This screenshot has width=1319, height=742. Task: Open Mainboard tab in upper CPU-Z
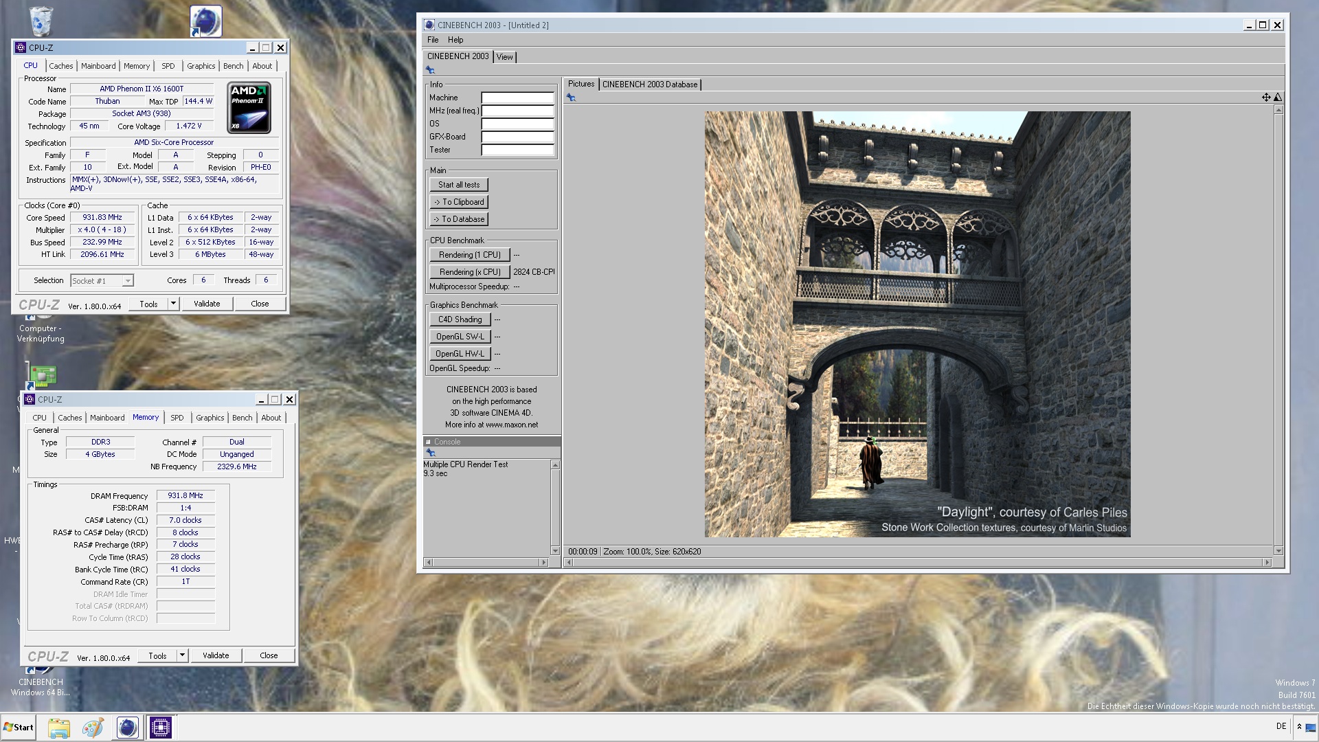(98, 66)
